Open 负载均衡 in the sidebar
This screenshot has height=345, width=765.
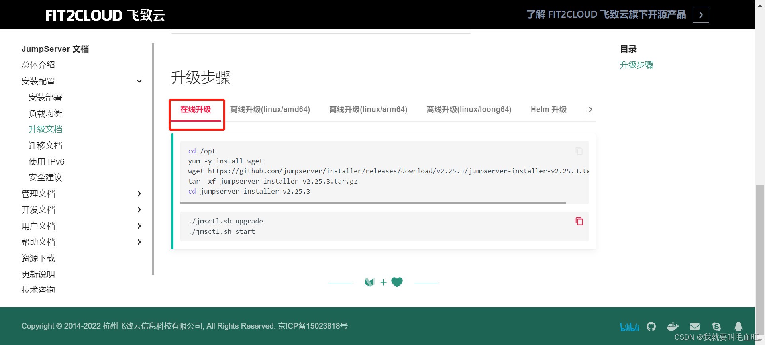45,114
